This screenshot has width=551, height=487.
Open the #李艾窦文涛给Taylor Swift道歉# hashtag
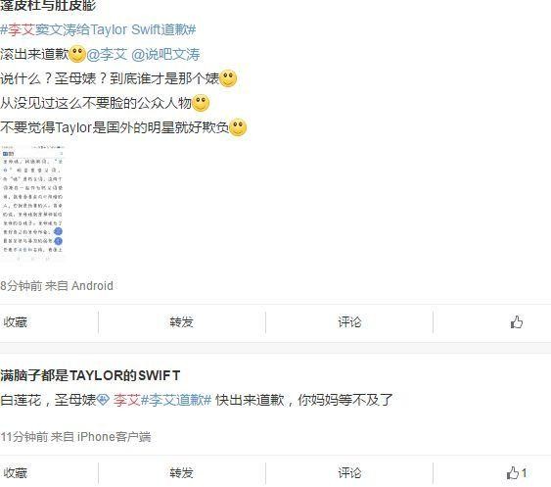98,29
